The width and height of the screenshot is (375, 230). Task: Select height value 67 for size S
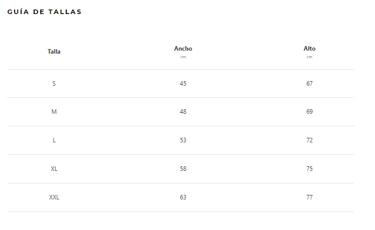(309, 84)
